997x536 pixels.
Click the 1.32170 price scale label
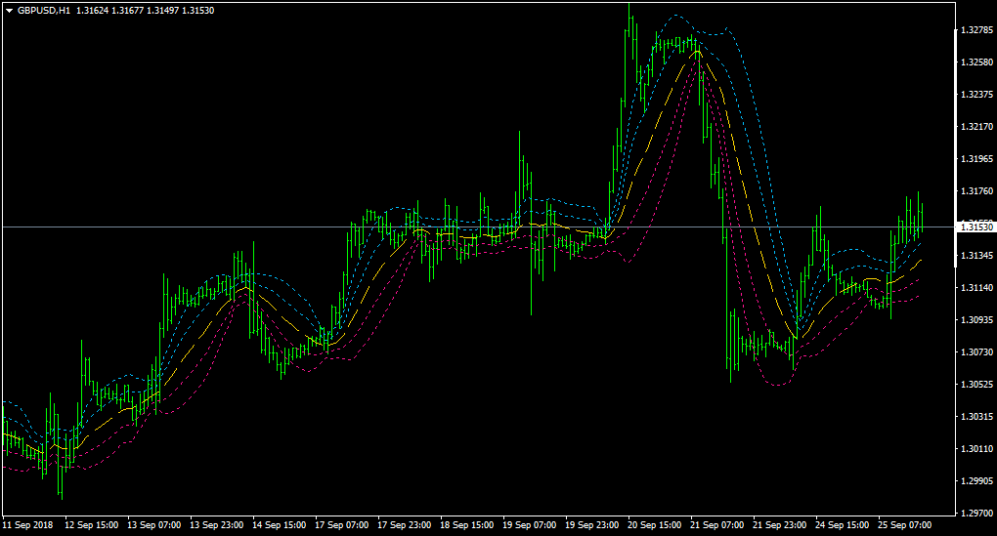(x=976, y=126)
